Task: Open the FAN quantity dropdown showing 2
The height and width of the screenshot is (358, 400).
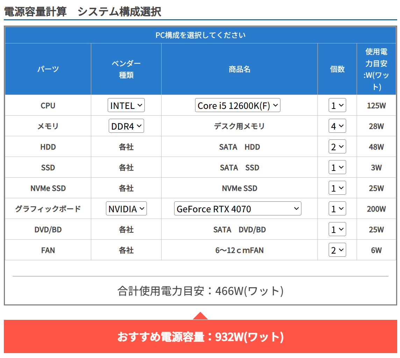Action: click(337, 250)
